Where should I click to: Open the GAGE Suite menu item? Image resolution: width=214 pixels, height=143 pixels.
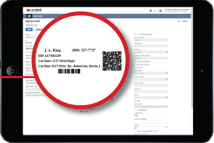pos(38,16)
